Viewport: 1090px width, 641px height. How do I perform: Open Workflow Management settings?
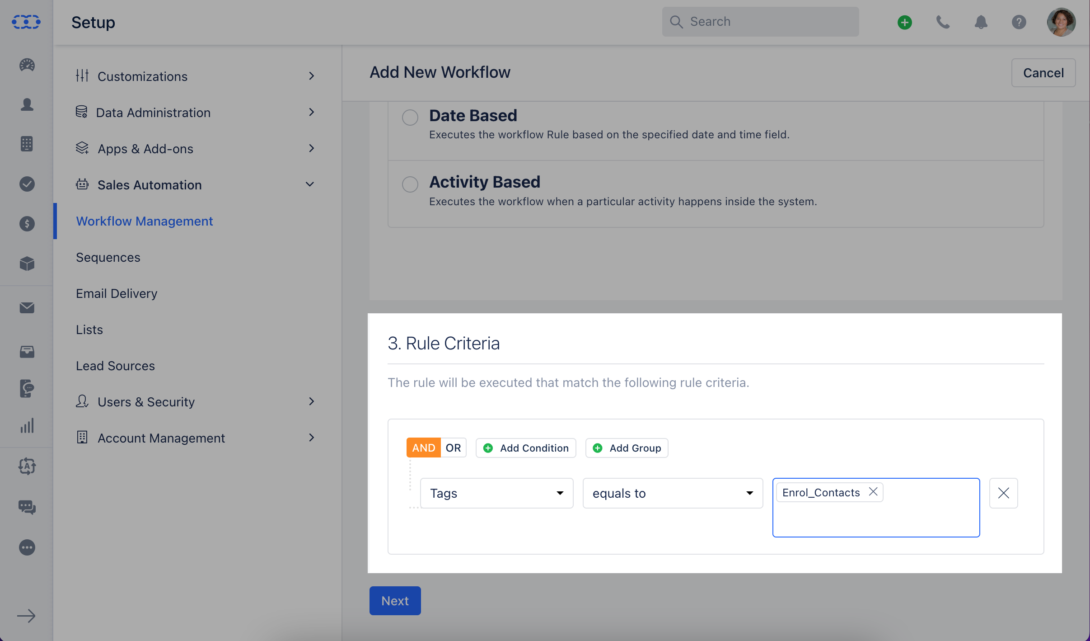pos(144,221)
